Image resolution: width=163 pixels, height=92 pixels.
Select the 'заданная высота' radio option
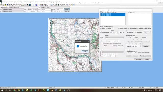pos(101,56)
